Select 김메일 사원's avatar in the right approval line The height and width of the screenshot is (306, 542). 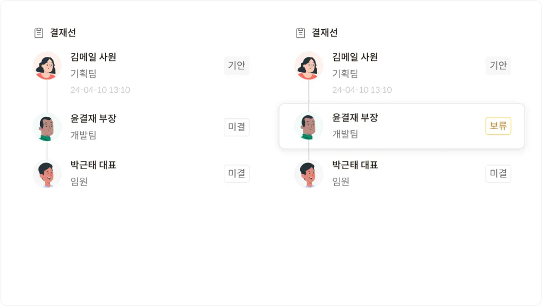tap(309, 66)
